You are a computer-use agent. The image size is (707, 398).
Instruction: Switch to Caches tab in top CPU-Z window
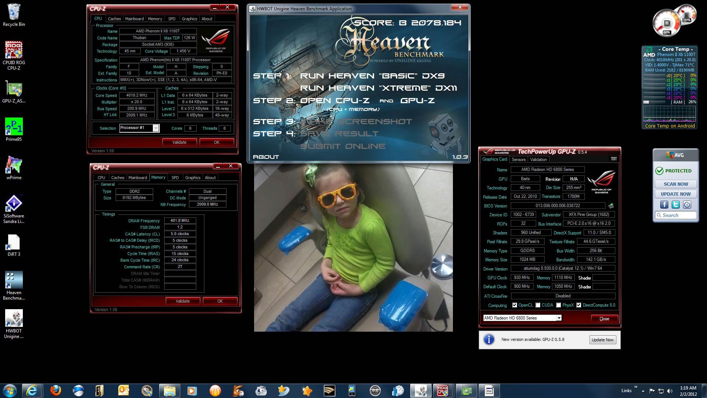click(114, 19)
